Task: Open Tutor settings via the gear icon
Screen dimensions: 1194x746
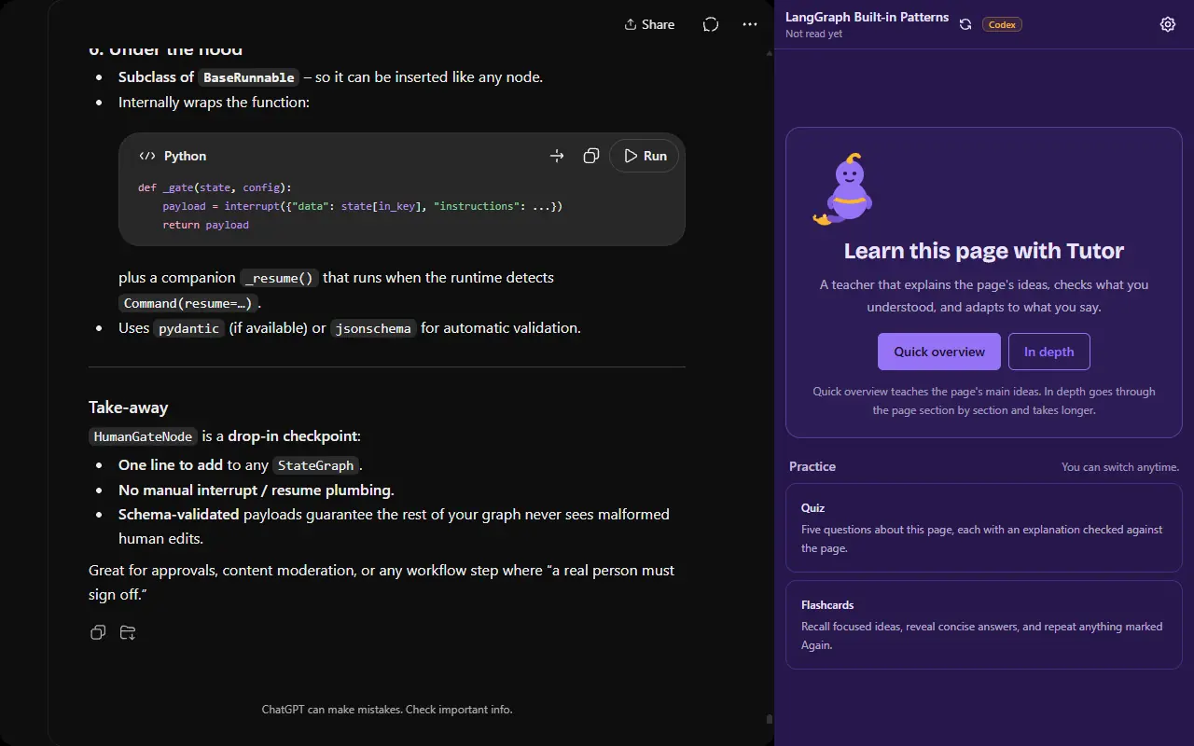Action: click(x=1168, y=24)
